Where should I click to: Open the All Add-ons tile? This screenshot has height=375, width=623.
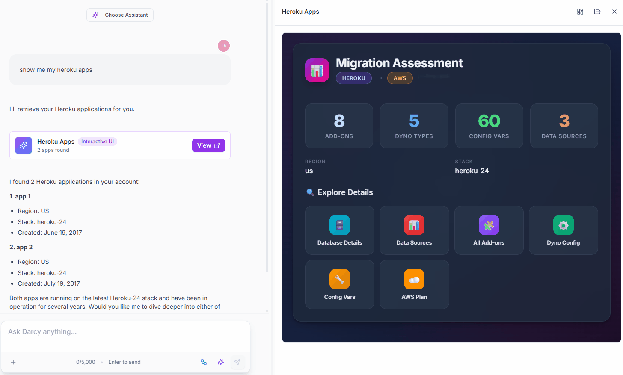[x=489, y=230]
